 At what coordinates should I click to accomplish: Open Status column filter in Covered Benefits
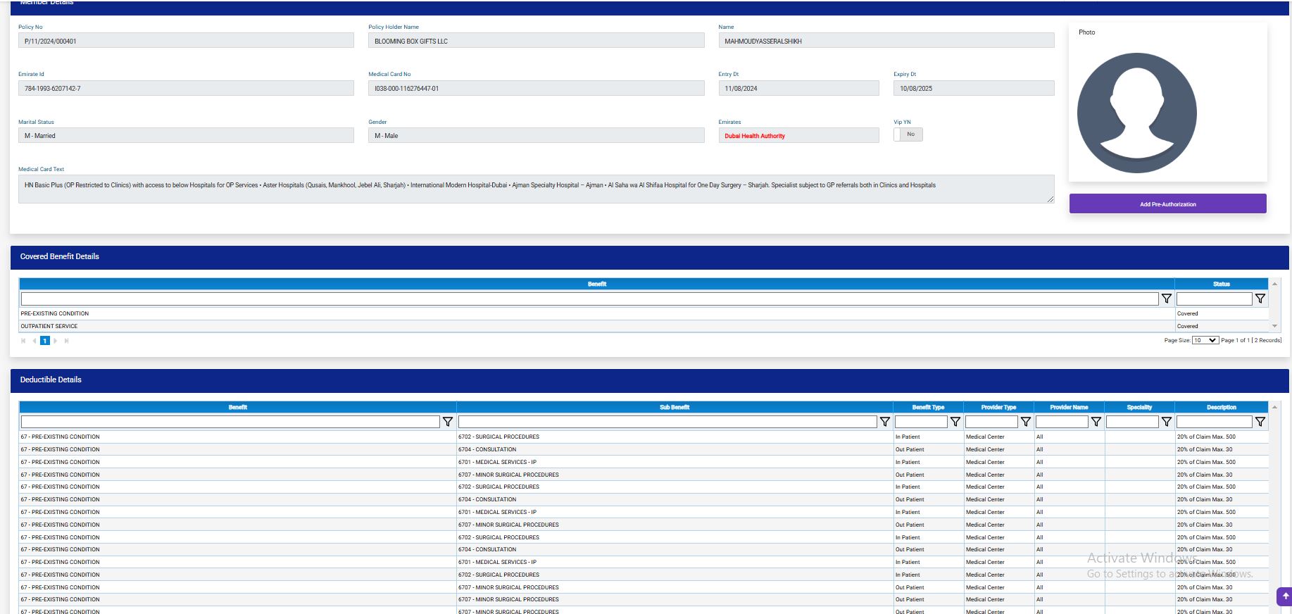pos(1260,299)
